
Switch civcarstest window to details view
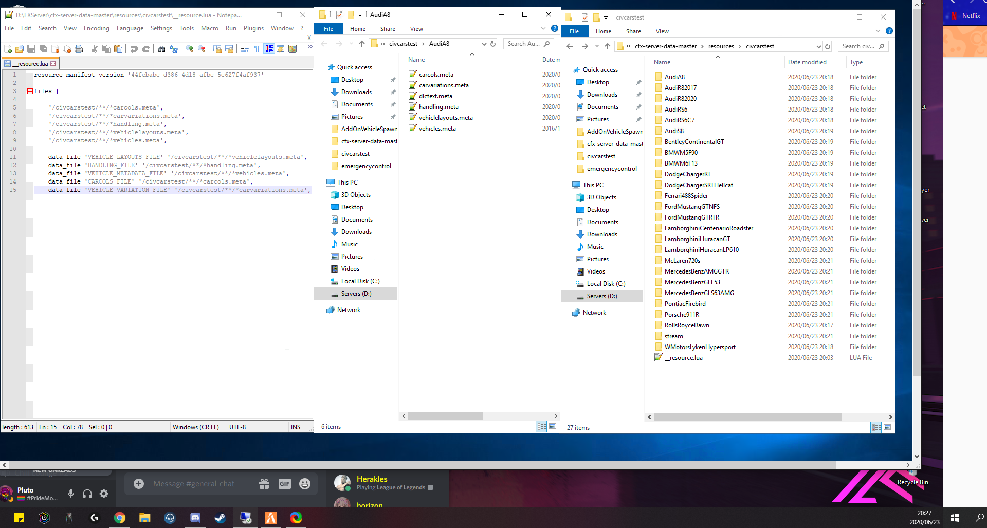[x=876, y=427]
